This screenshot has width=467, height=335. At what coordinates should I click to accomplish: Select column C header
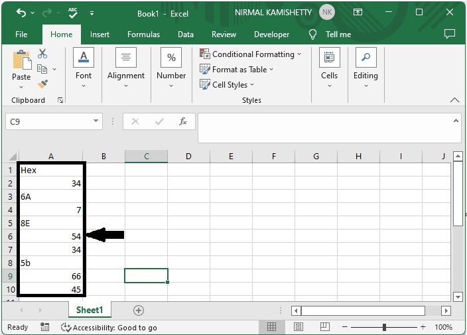click(146, 157)
